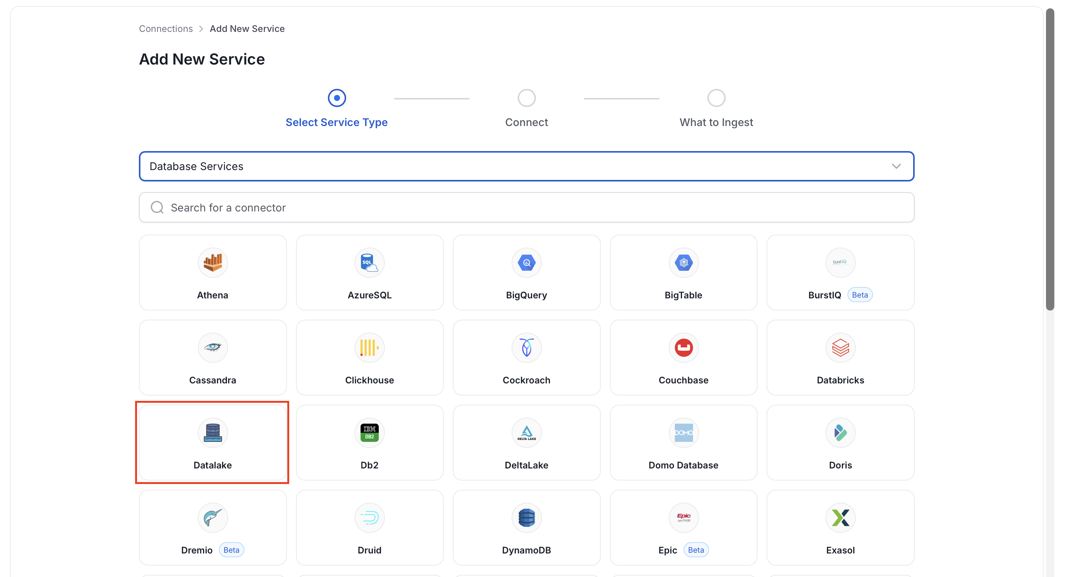Click the DeltaLake name label

[526, 465]
